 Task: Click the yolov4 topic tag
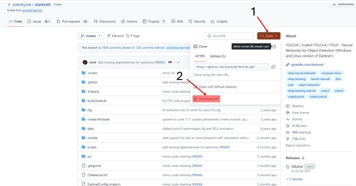339,91
